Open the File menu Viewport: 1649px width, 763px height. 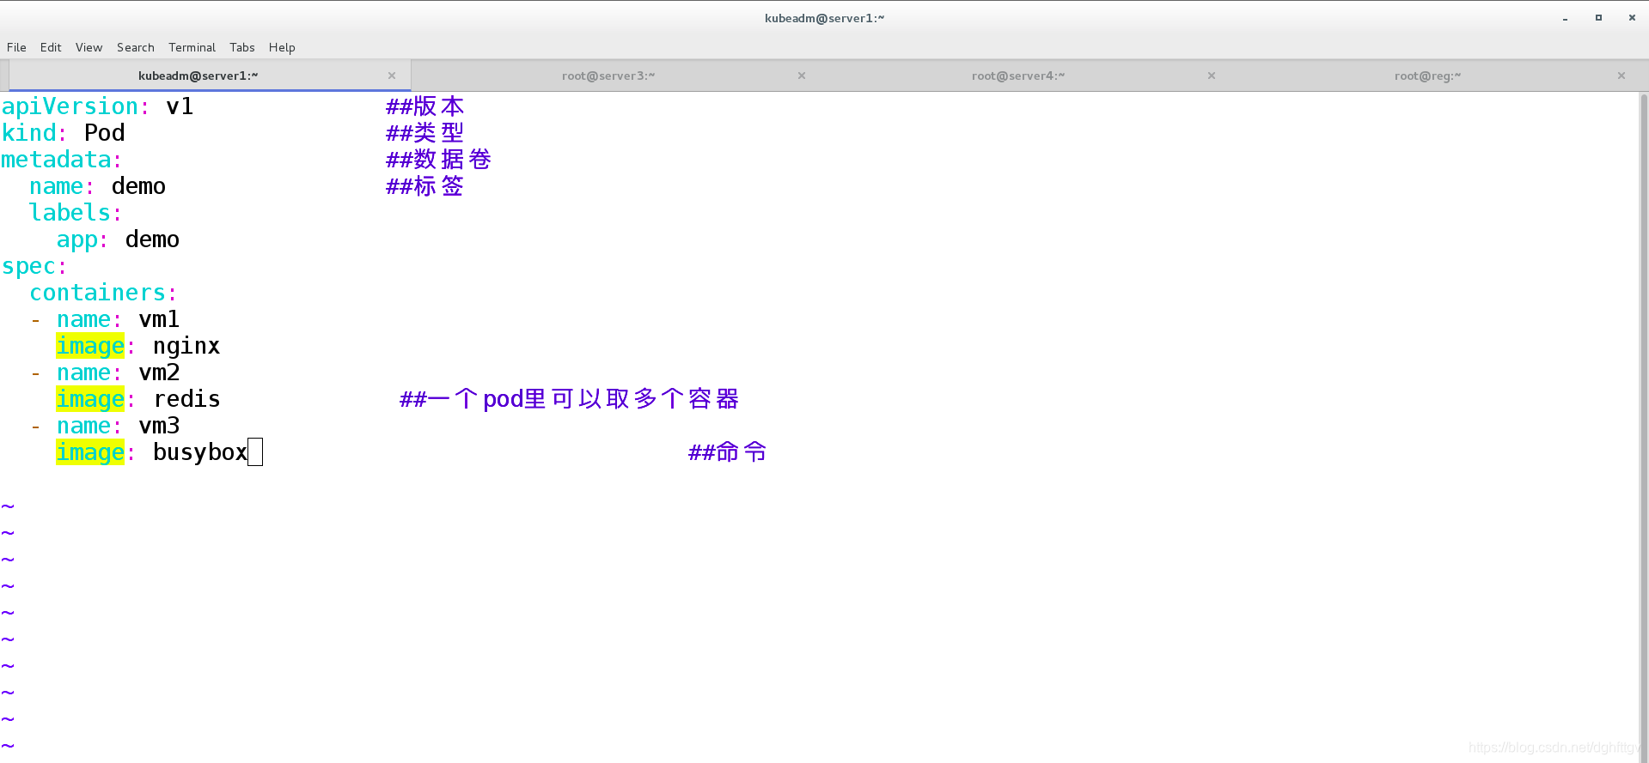16,47
